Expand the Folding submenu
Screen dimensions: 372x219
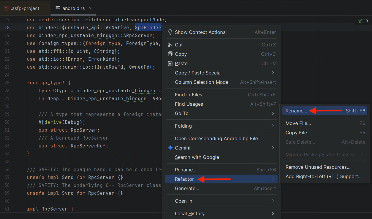pos(183,126)
